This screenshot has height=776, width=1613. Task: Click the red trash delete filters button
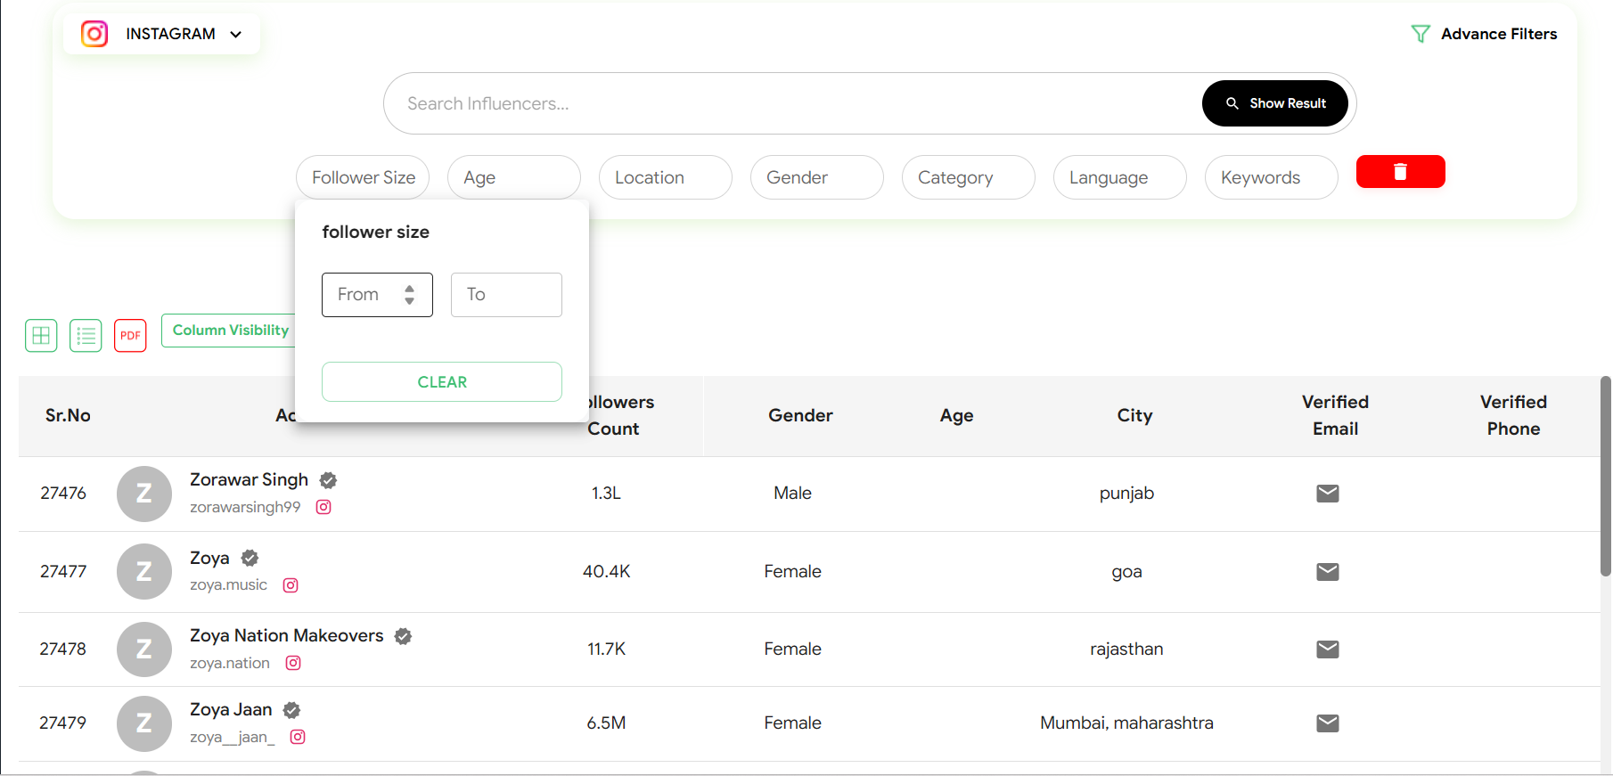click(x=1400, y=172)
